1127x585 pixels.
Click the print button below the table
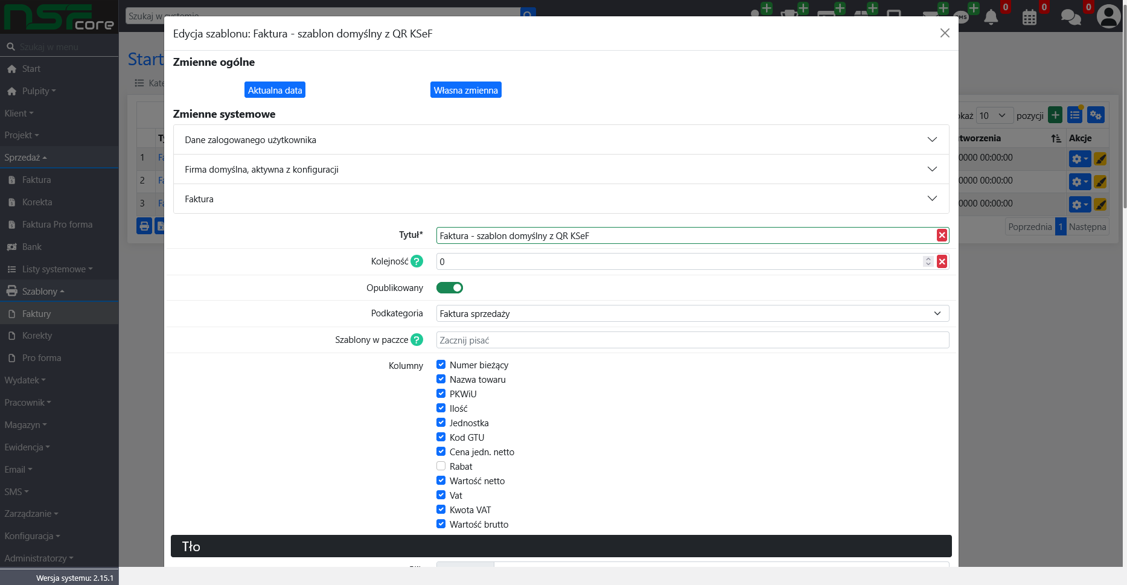(144, 226)
